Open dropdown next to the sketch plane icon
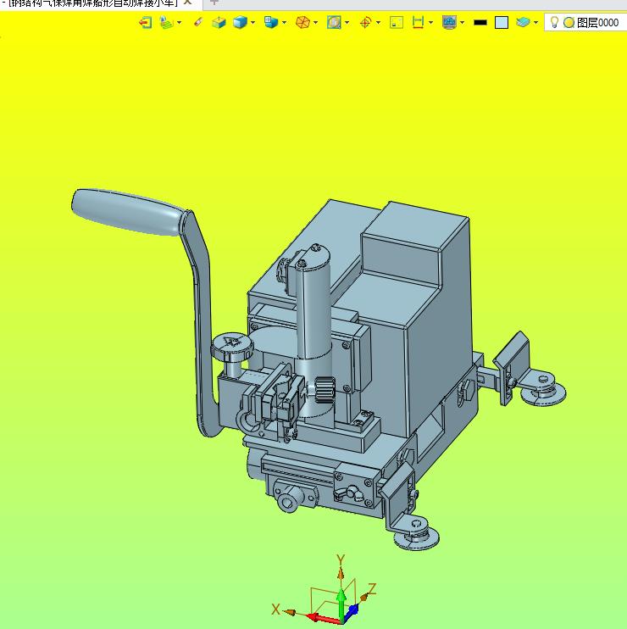The width and height of the screenshot is (627, 629). [179, 22]
